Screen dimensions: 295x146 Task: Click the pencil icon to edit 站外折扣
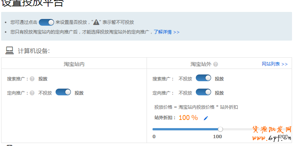click(206, 118)
